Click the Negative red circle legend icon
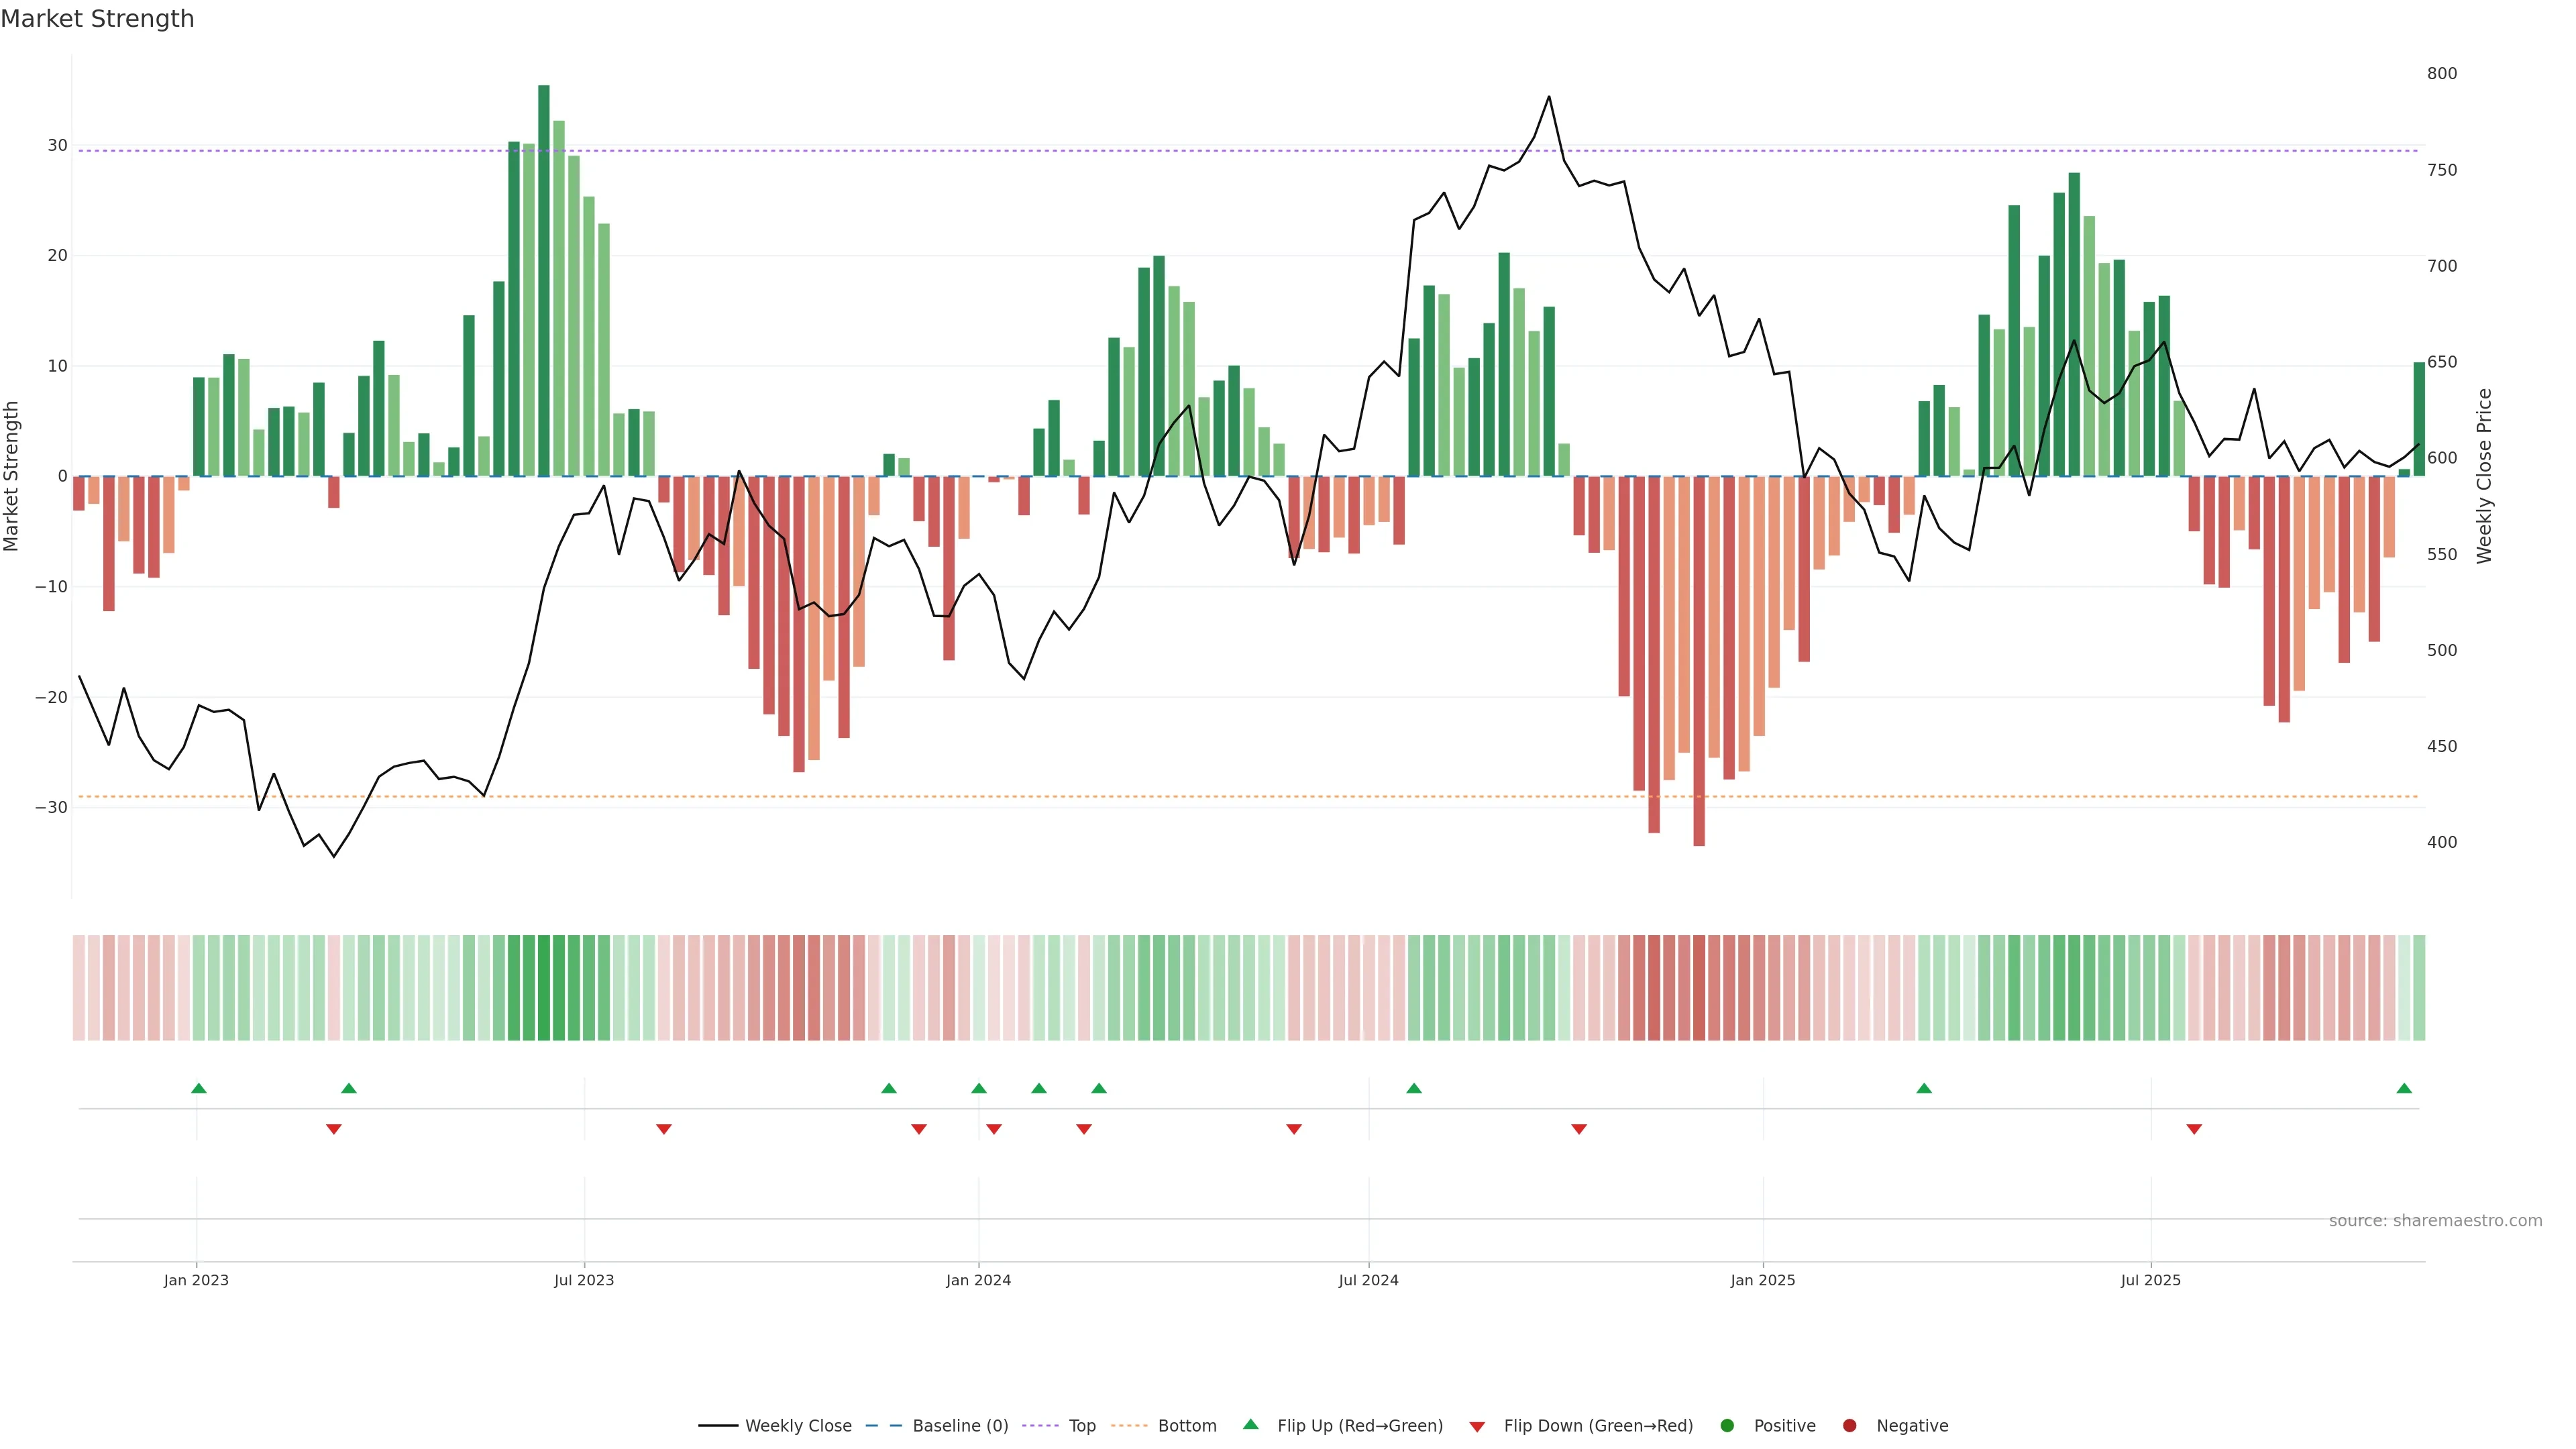The image size is (2576, 1449). click(x=1849, y=1426)
